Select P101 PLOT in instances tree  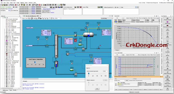coord(11,23)
